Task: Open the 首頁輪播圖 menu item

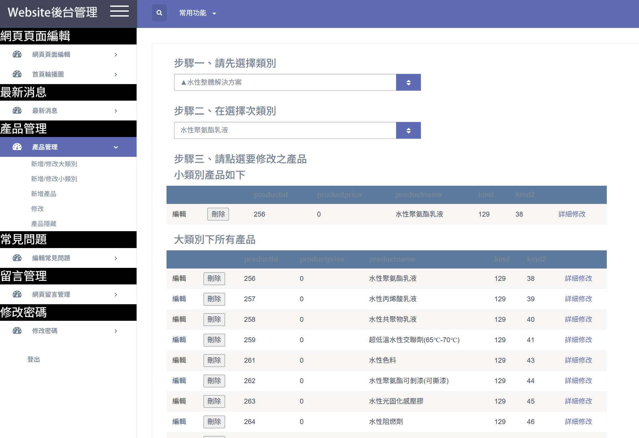Action: [x=68, y=74]
